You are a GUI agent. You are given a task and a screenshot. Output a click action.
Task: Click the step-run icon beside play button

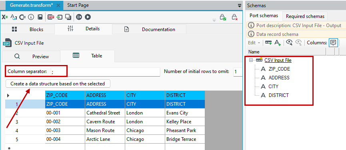(x=79, y=17)
